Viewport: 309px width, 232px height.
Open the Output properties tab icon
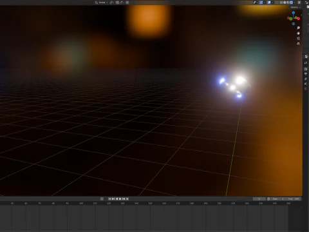306,69
